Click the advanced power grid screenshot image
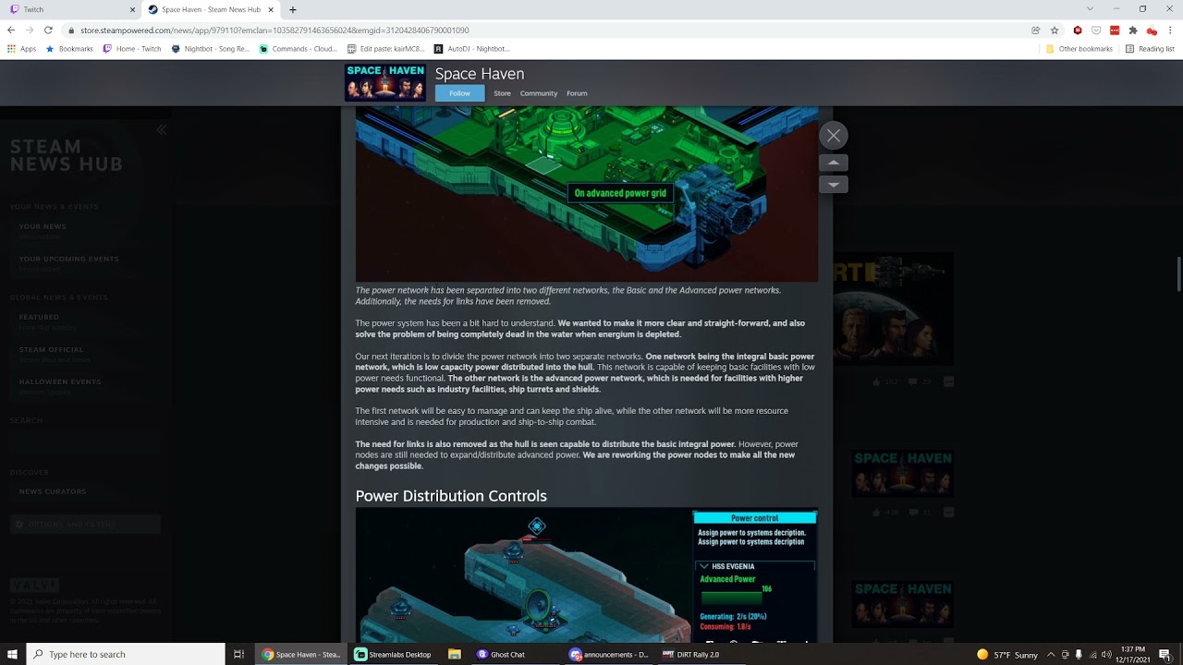The image size is (1183, 665). pos(587,194)
